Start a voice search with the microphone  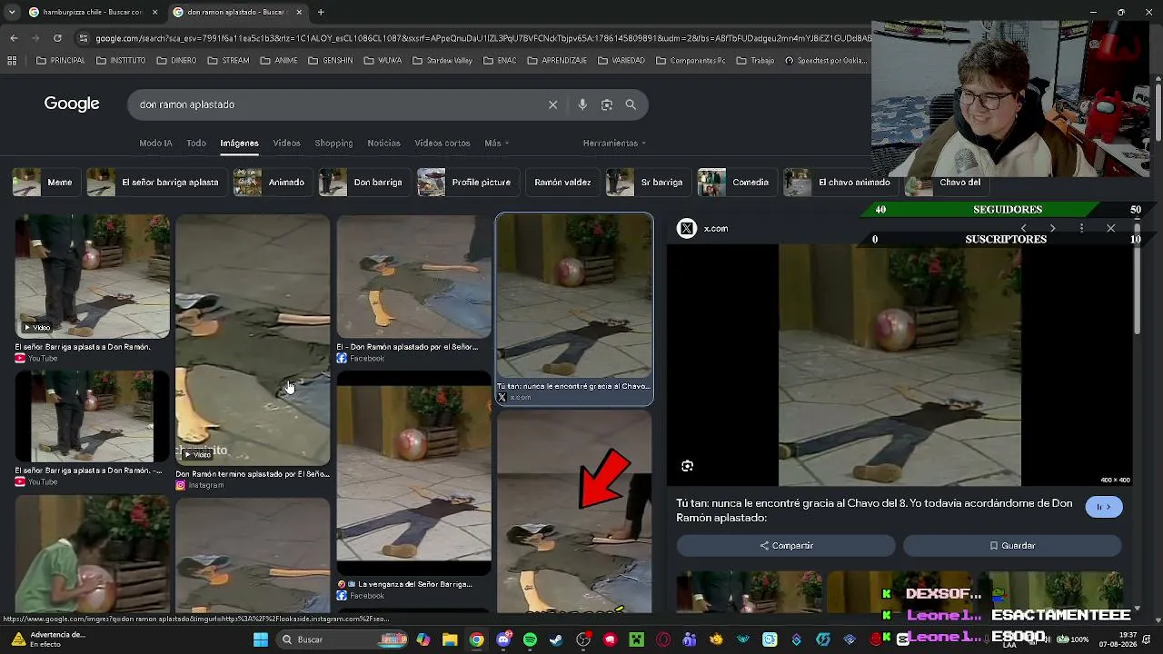[x=582, y=104]
